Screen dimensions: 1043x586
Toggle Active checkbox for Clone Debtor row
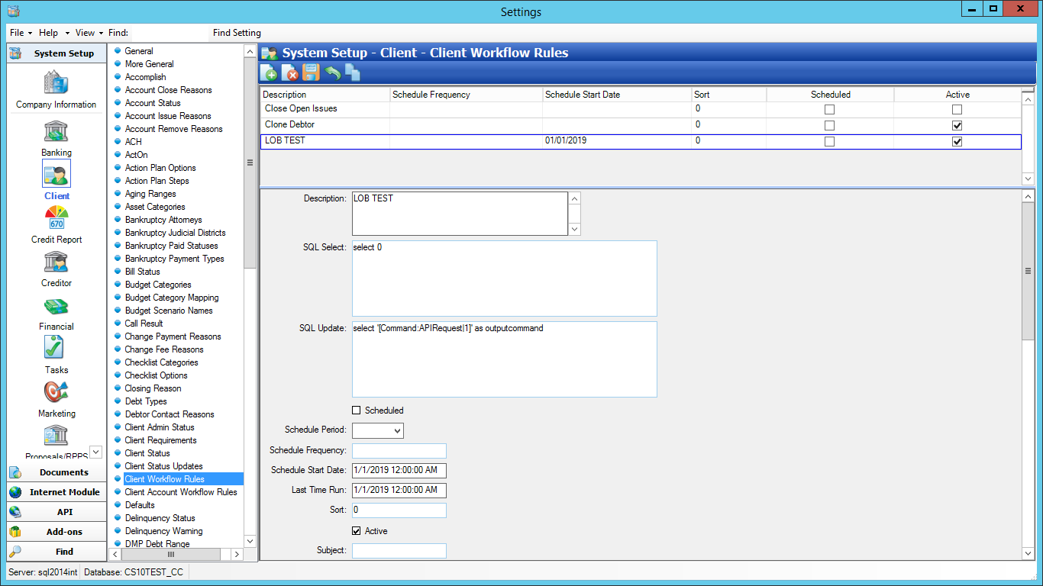coord(957,126)
